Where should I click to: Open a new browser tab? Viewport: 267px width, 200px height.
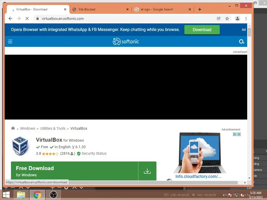click(200, 9)
